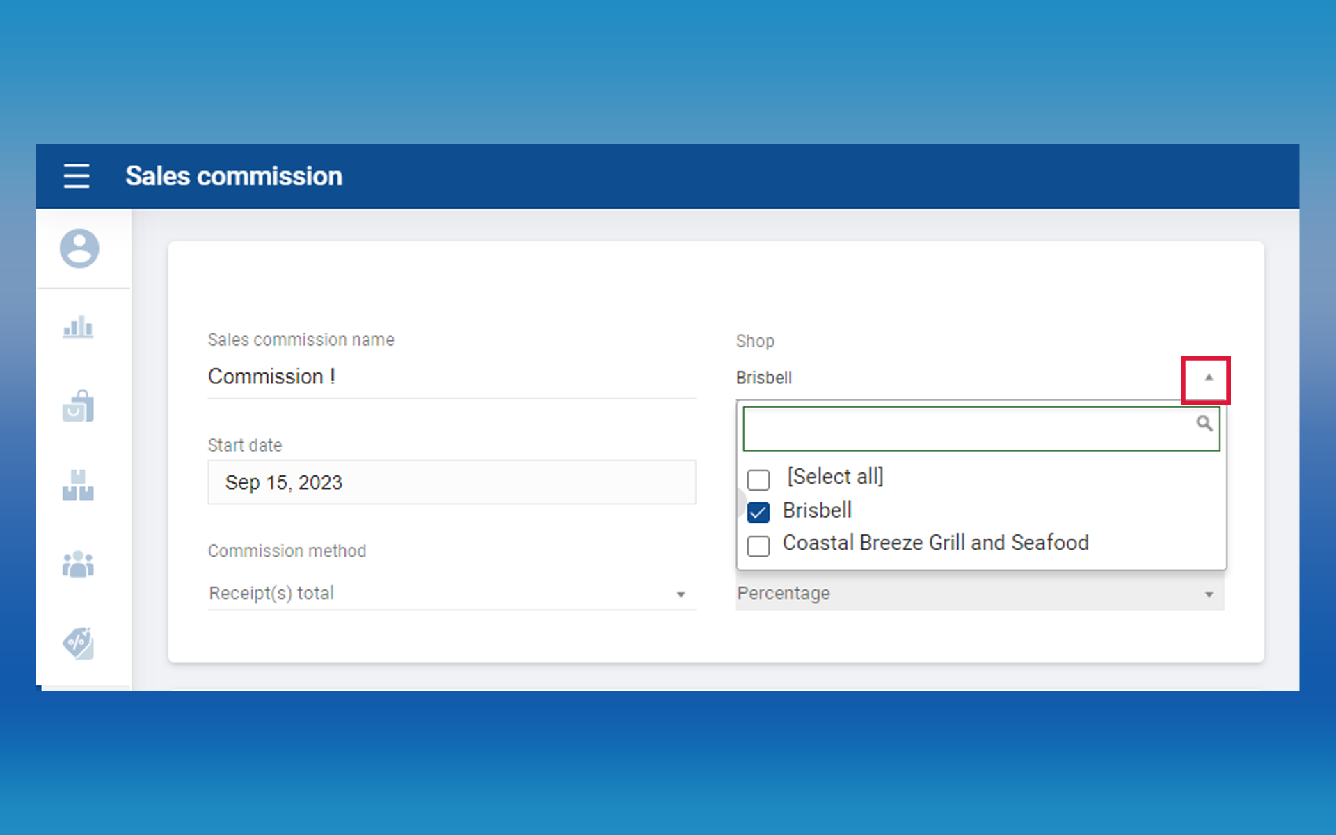Open the Percentage dropdown
This screenshot has height=835, width=1336.
1209,594
